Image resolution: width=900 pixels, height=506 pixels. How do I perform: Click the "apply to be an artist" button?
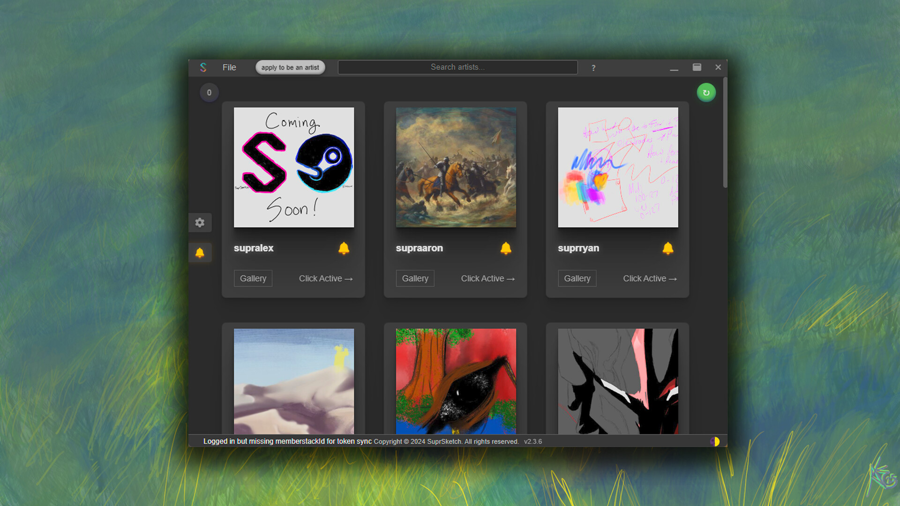tap(290, 67)
